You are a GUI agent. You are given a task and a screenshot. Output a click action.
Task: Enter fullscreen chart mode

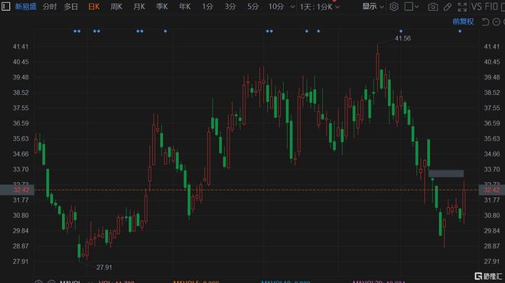click(x=462, y=7)
